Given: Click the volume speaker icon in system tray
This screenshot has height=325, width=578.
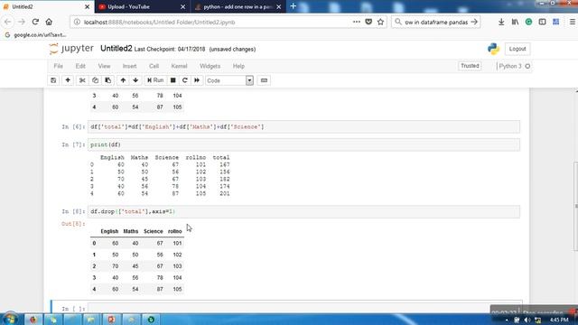Looking at the screenshot, I should (527, 320).
